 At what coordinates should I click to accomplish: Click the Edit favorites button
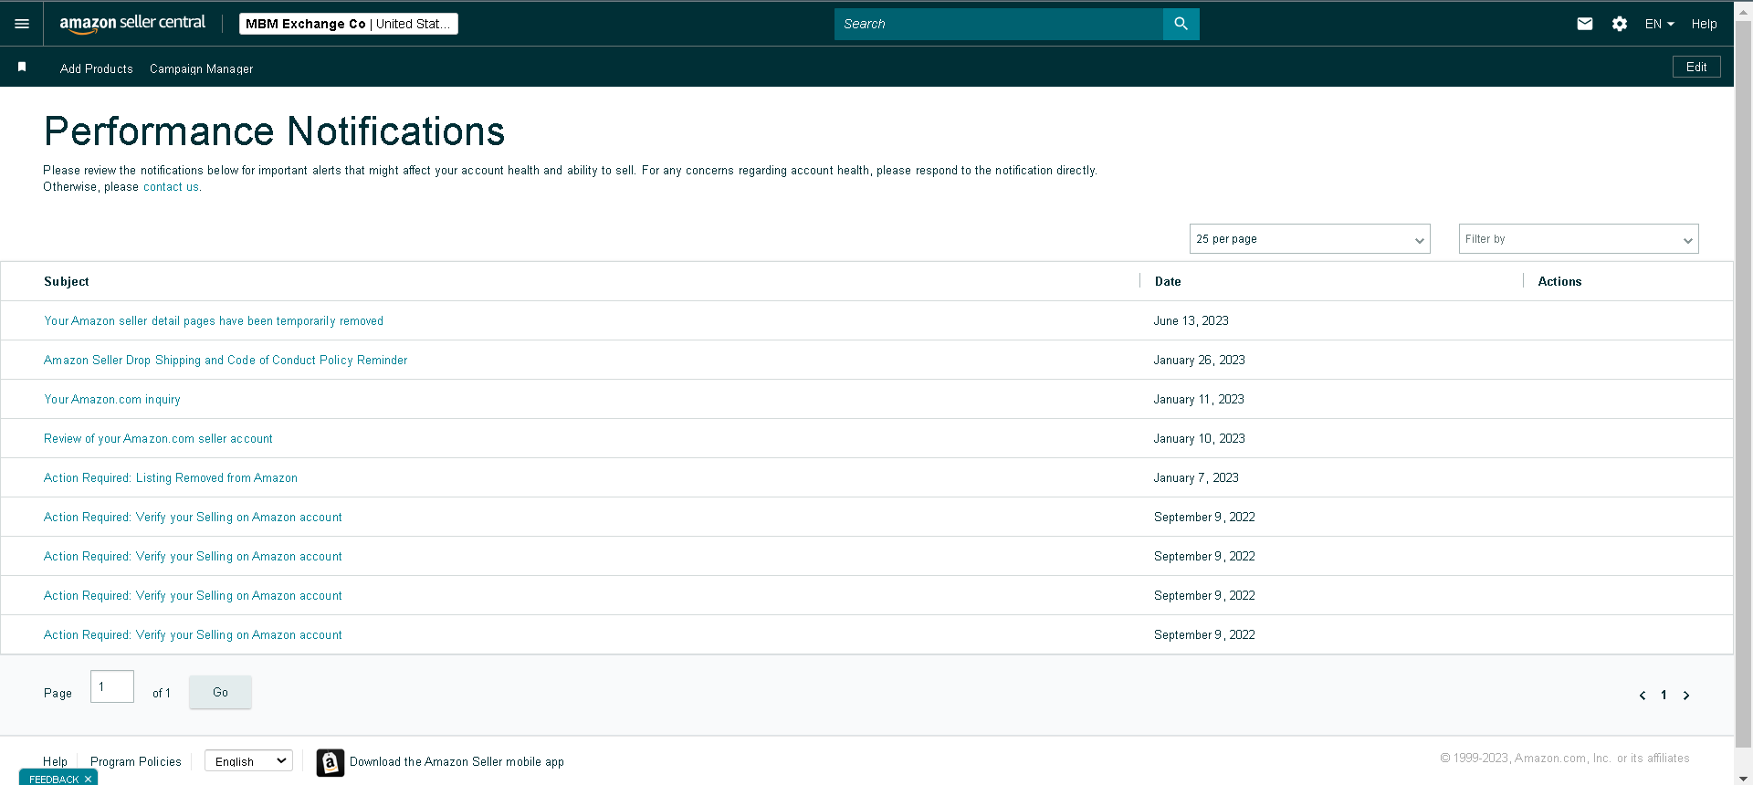(x=1696, y=67)
